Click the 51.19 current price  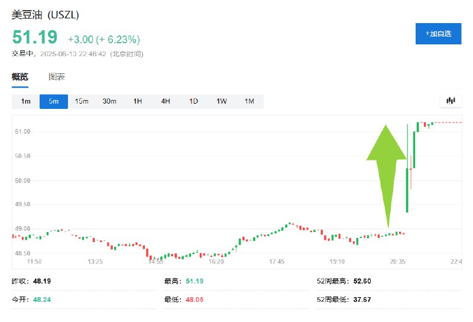pos(35,37)
